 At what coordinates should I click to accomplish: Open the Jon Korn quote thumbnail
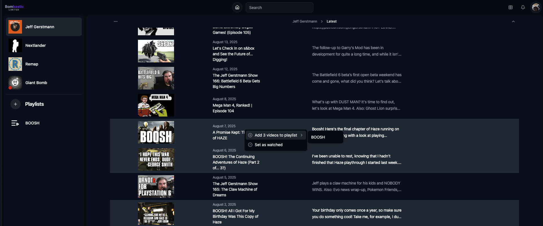tap(156, 214)
